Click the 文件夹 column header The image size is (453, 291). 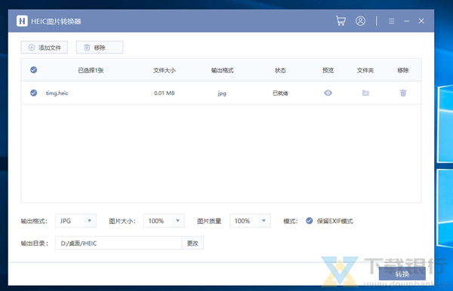tap(365, 70)
